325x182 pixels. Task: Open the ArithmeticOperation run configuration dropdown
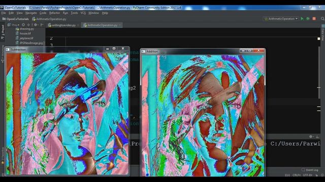pos(281,19)
